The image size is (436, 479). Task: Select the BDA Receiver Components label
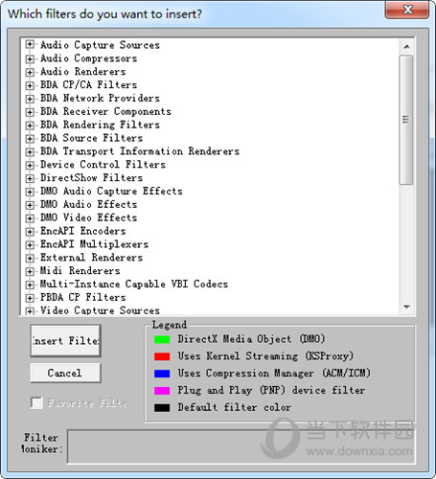[x=105, y=111]
